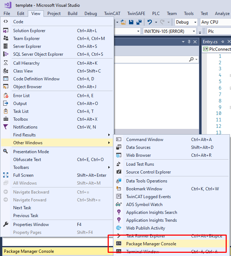Choose Previous Task in View menu
Screen dimensions: 231x256
[x=57, y=216]
